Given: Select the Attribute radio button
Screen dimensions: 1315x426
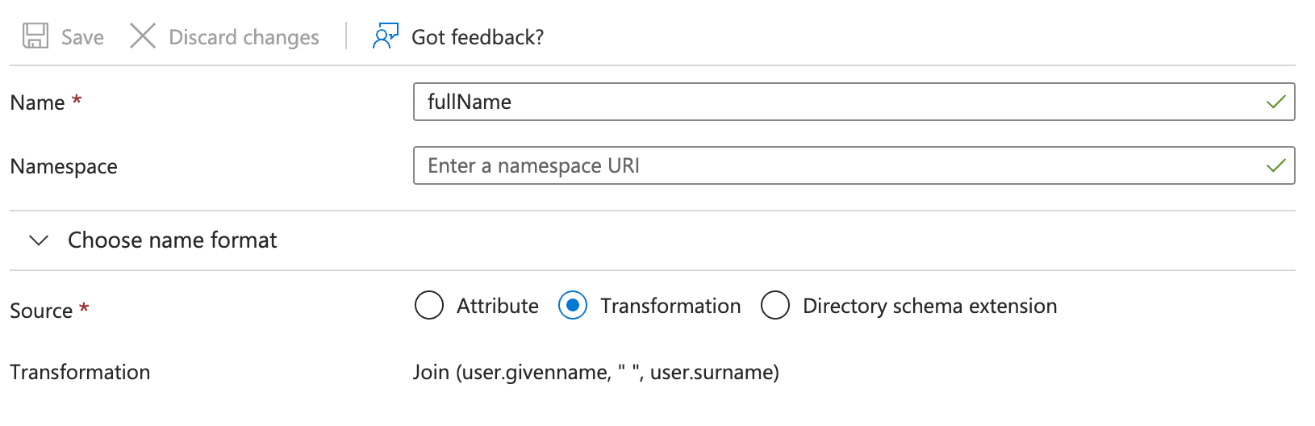Looking at the screenshot, I should pyautogui.click(x=428, y=306).
